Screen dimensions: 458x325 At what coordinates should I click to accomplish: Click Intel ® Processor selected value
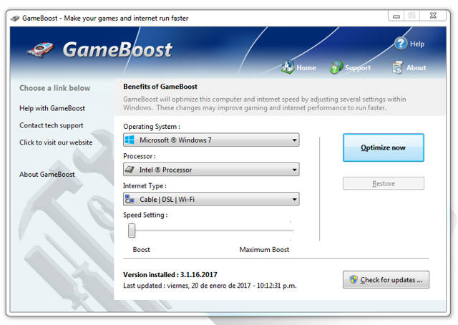pyautogui.click(x=165, y=170)
